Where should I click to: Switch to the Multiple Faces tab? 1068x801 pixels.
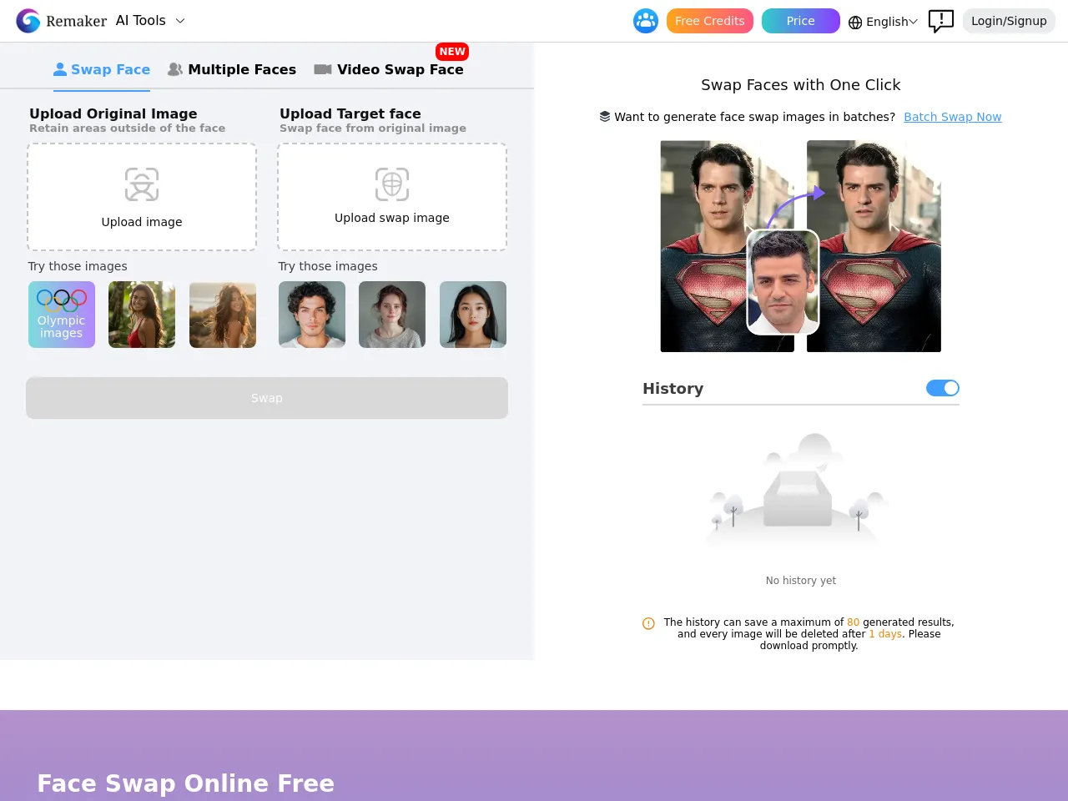[232, 69]
